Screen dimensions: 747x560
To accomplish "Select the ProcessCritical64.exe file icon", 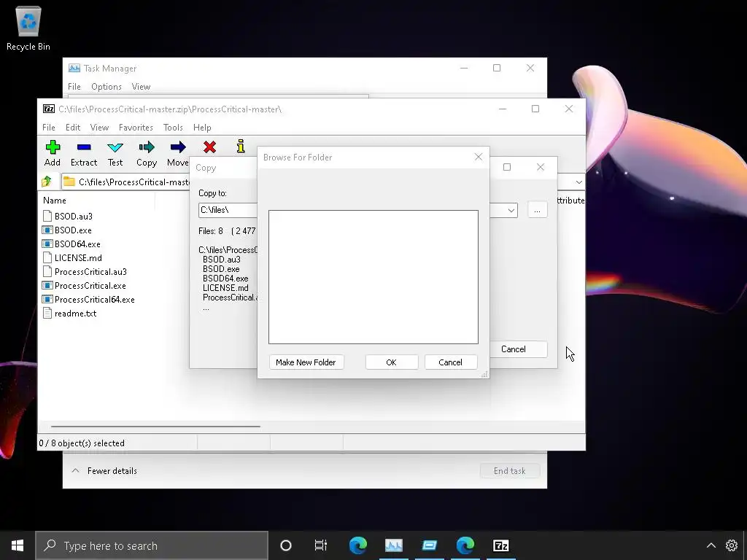I will 47,300.
